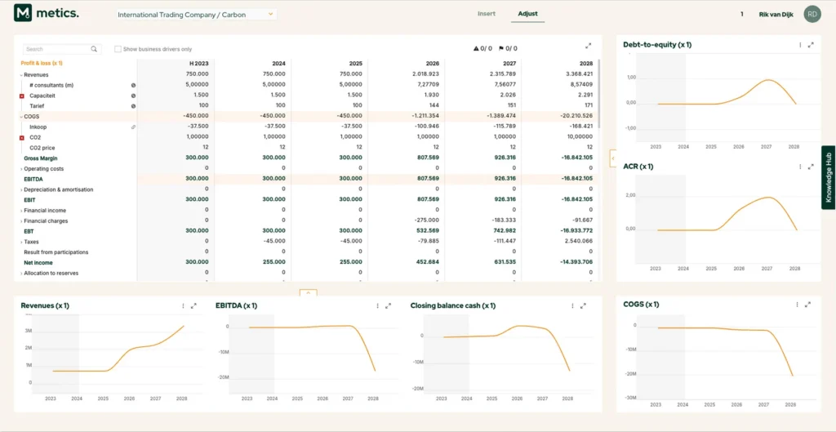Image resolution: width=836 pixels, height=432 pixels.
Task: Expand the Financial charges row
Action: 21,221
